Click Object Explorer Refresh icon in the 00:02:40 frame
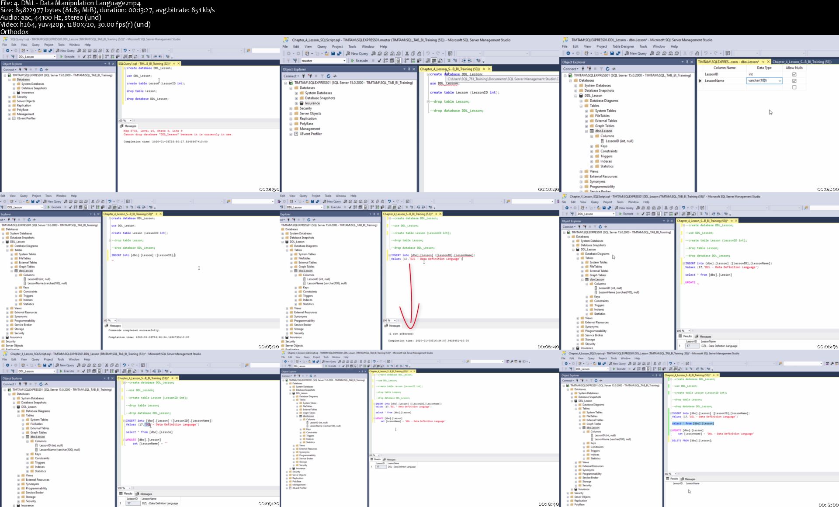Image resolution: width=839 pixels, height=507 pixels. (x=329, y=76)
